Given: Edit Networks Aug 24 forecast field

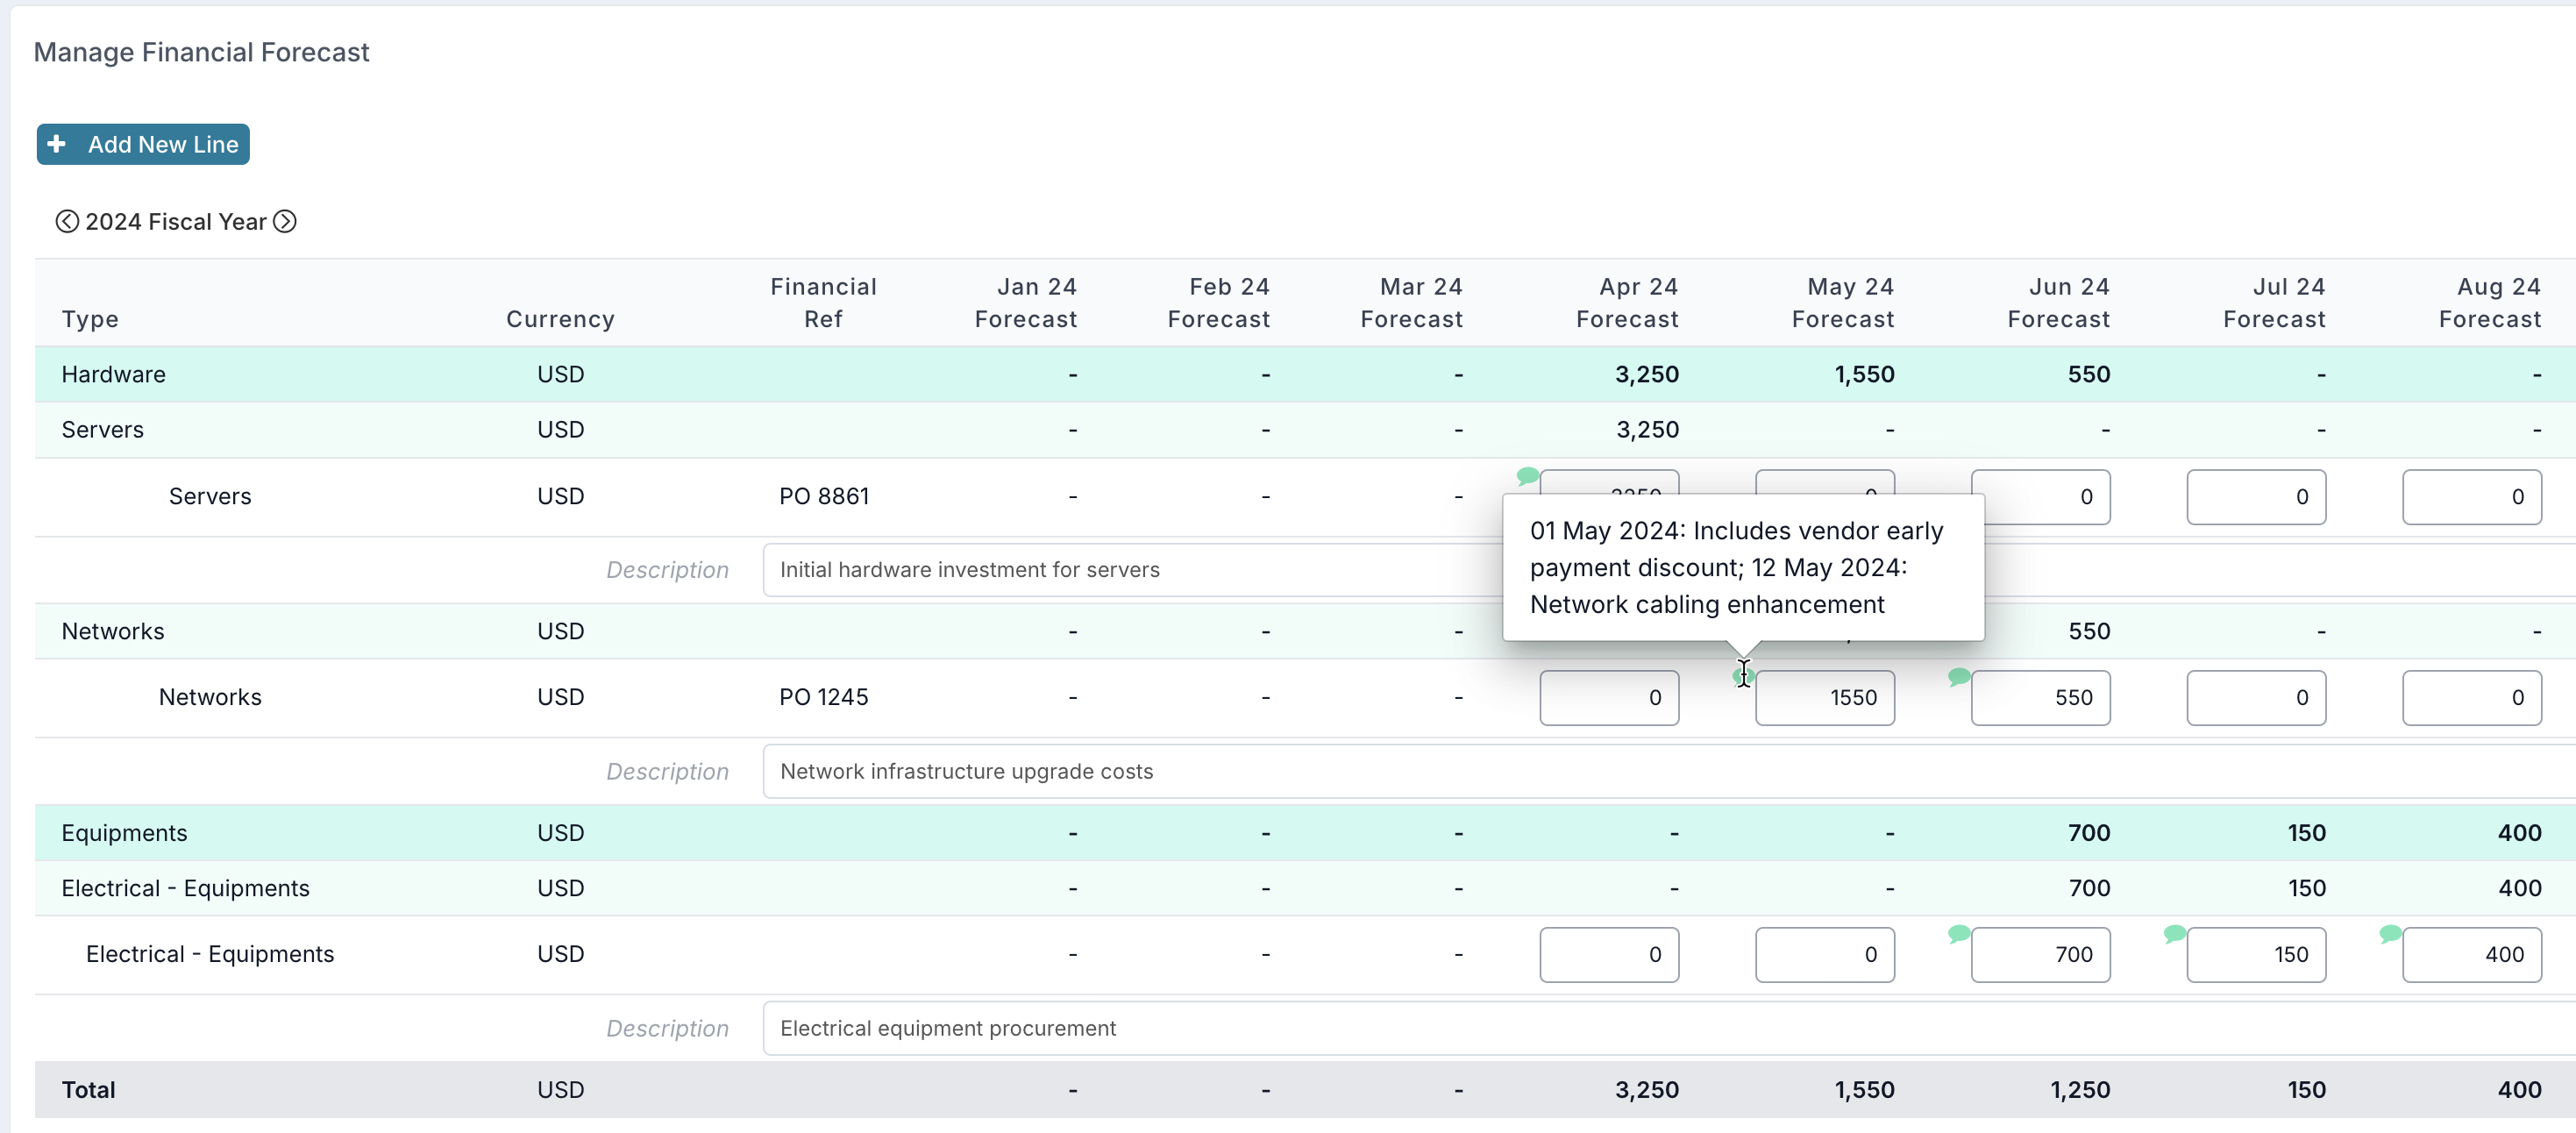Looking at the screenshot, I should pyautogui.click(x=2472, y=698).
